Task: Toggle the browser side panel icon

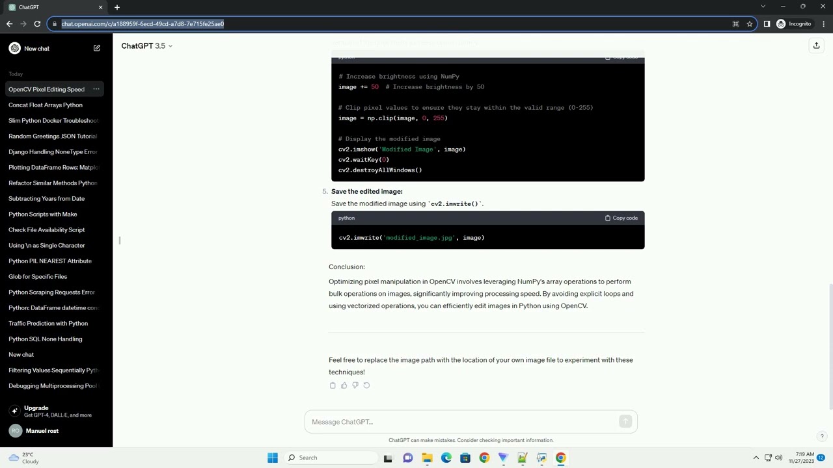Action: [767, 24]
